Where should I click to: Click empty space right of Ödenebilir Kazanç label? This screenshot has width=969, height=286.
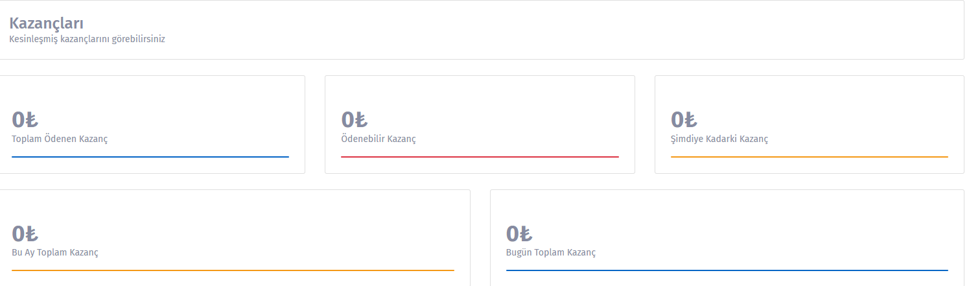pos(531,139)
